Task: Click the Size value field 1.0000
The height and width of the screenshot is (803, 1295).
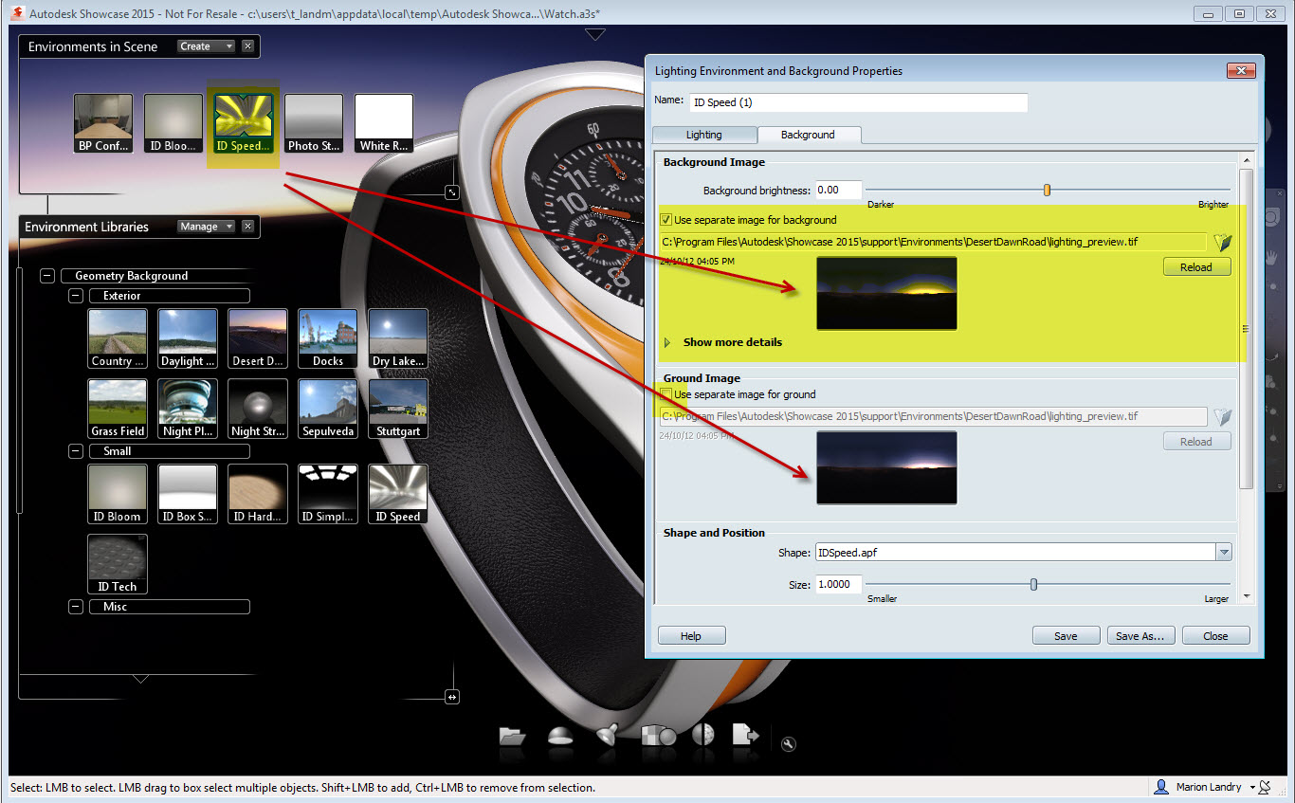Action: pos(838,584)
